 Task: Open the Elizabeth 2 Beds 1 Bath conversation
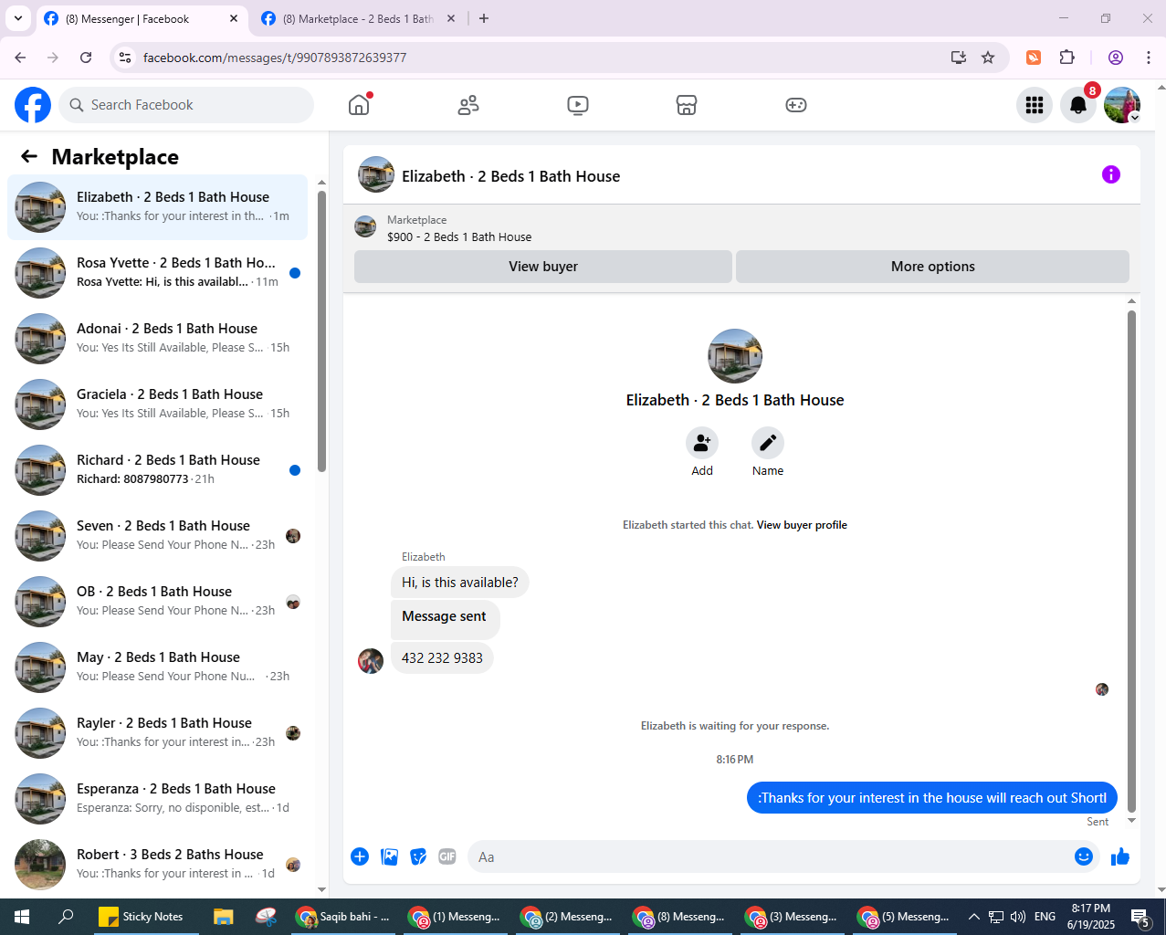pos(158,207)
